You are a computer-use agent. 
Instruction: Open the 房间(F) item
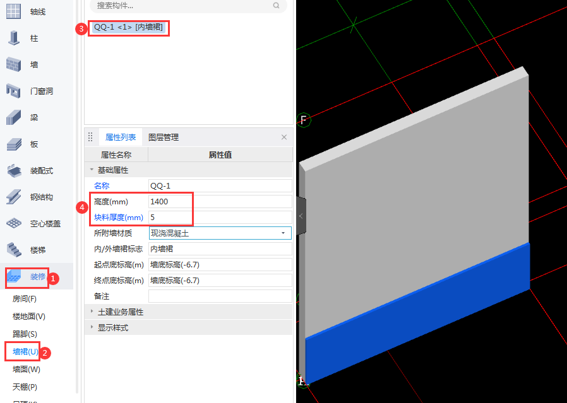click(25, 299)
